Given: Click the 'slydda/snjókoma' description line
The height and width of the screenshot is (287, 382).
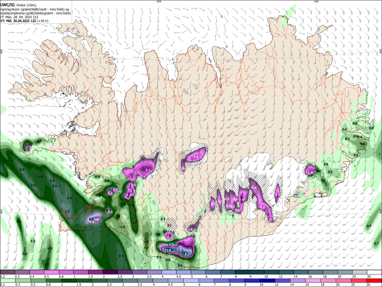Looking at the screenshot, I should pyautogui.click(x=36, y=13).
